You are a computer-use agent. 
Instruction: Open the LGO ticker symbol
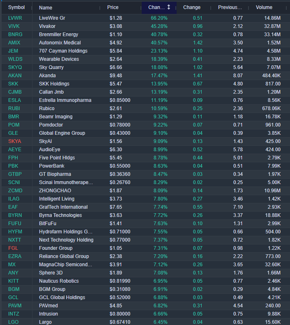point(13,322)
